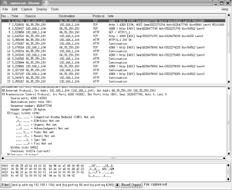
Task: Click horizontal scrollbar right arrow
Action: point(224,158)
